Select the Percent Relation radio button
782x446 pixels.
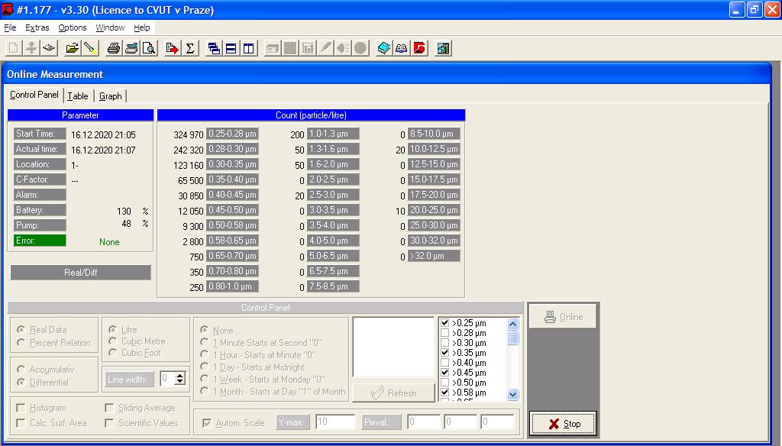pyautogui.click(x=21, y=343)
